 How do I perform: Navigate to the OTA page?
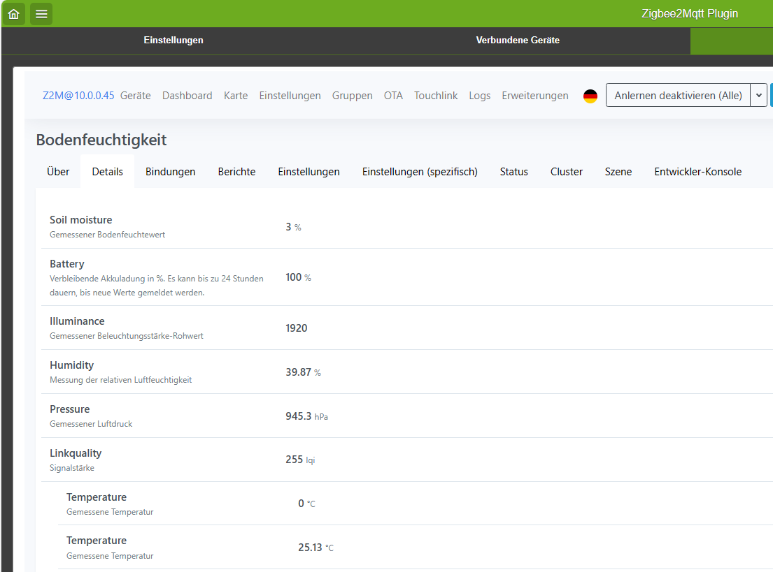[393, 96]
